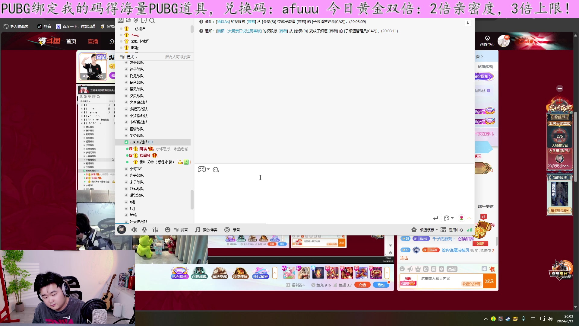This screenshot has height=326, width=579.
Task: Click the voice chat bubbles icon
Action: 128,21
